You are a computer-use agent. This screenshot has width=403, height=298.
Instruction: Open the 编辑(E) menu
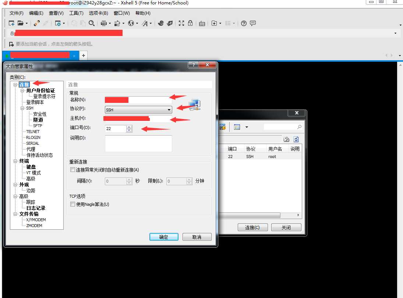36,13
